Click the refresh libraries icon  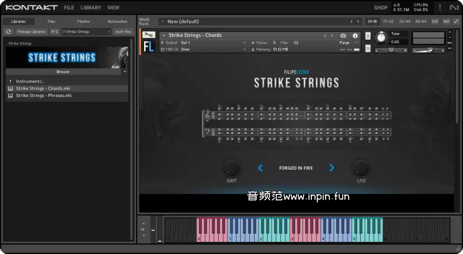coord(9,31)
